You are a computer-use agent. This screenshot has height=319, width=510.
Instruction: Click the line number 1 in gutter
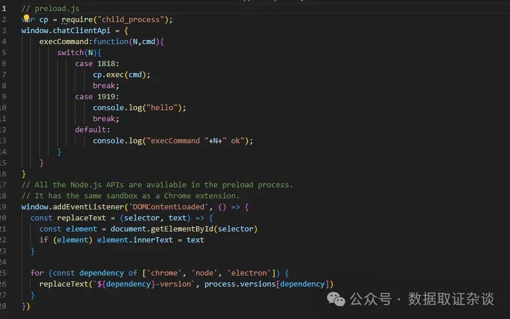4,9
